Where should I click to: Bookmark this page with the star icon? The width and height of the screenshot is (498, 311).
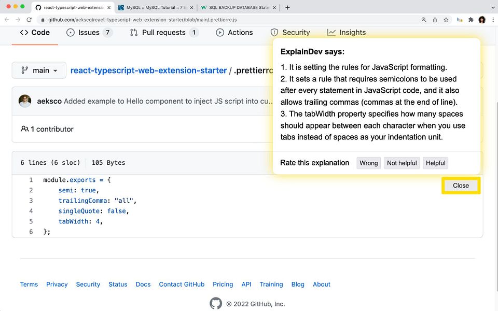click(446, 20)
